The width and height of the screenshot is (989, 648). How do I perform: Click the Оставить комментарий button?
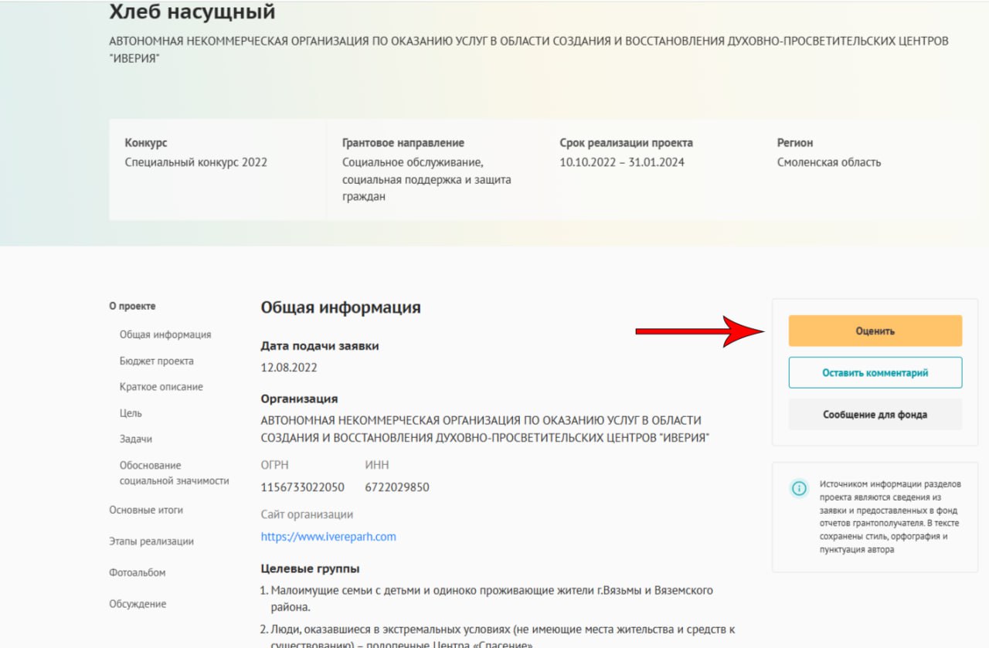pos(875,372)
